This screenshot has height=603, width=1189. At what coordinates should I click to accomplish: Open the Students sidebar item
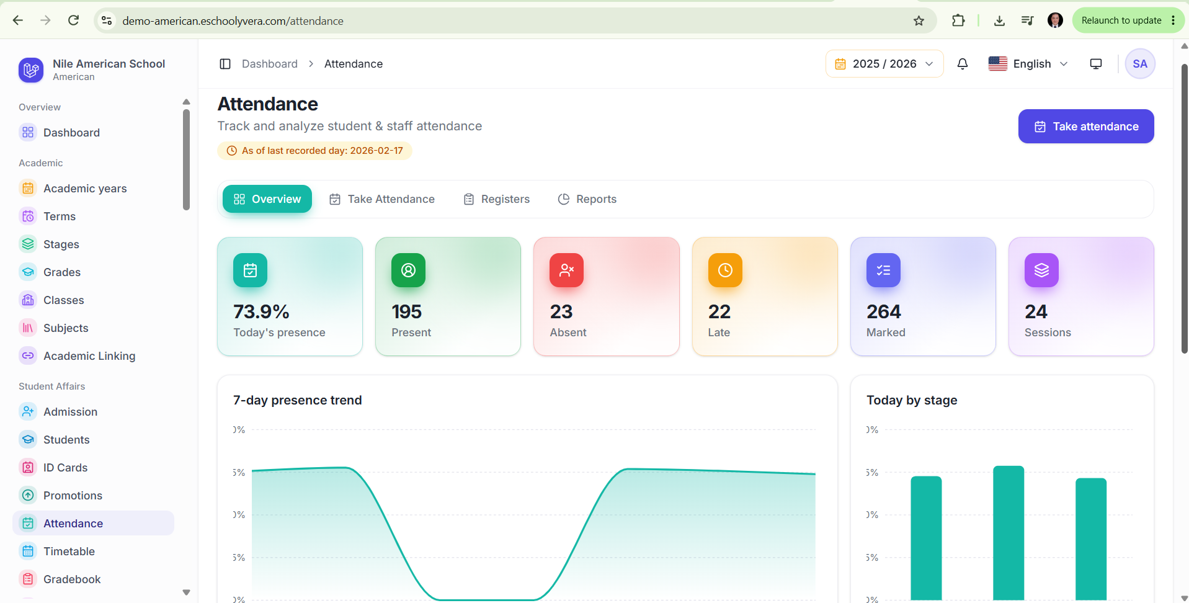[x=93, y=439]
